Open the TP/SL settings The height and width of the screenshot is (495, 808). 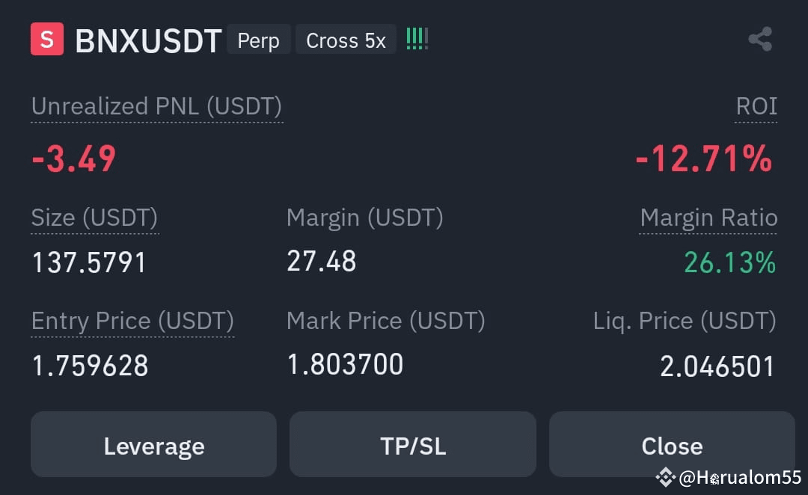[x=412, y=445]
